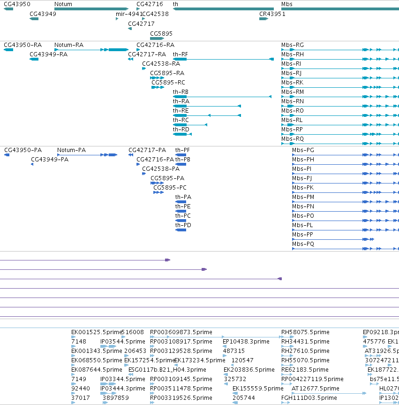The width and height of the screenshot is (399, 405).
Task: Select the CR43951 gene
Action: pyautogui.click(x=264, y=19)
